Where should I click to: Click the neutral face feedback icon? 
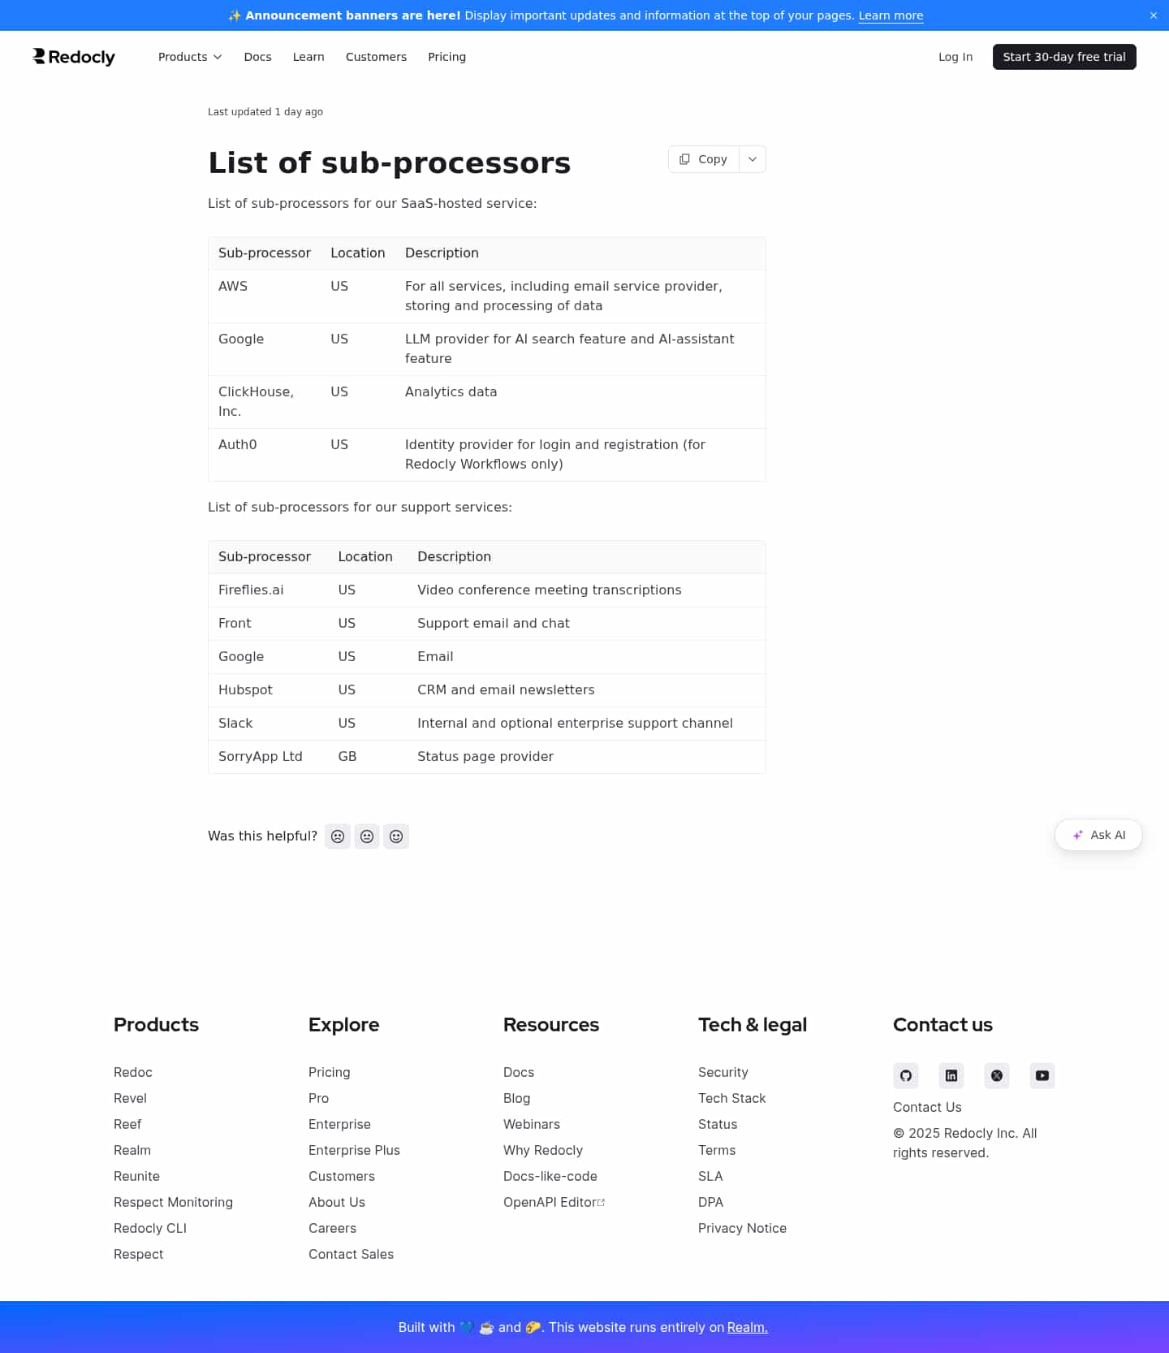367,836
